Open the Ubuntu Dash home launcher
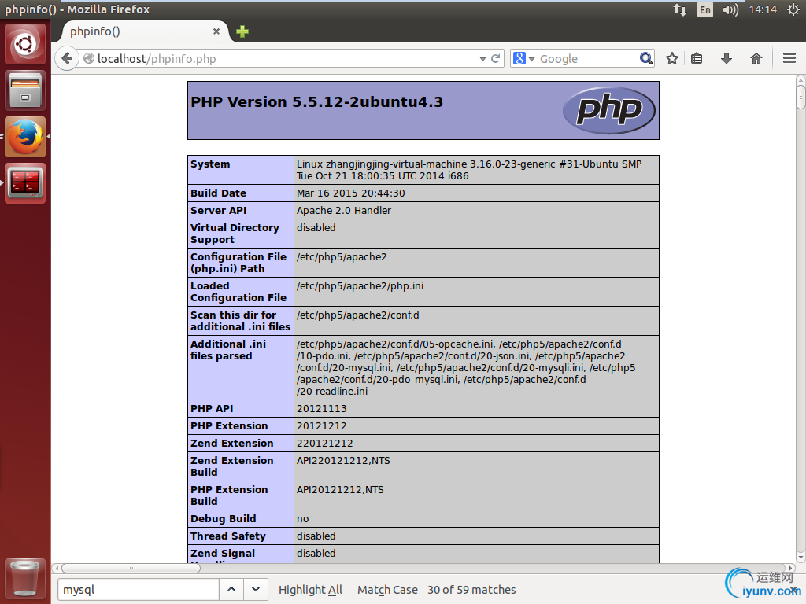806x604 pixels. (25, 44)
